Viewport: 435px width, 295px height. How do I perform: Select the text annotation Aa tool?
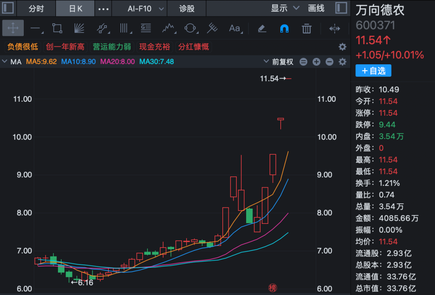(236, 28)
